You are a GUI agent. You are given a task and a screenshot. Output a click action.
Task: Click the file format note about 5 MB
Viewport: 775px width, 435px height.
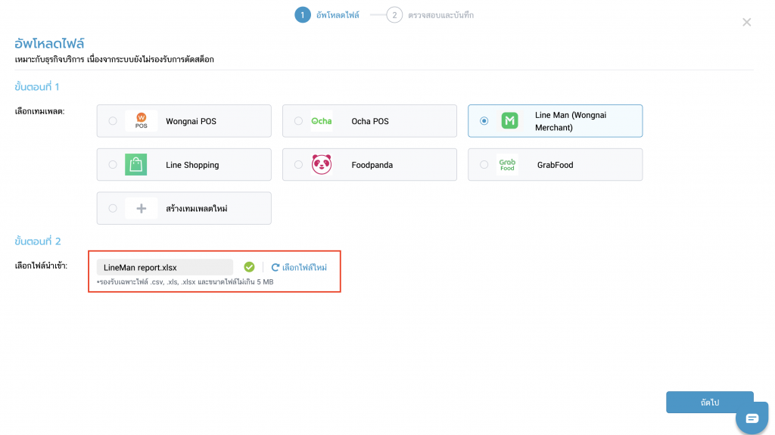185,281
